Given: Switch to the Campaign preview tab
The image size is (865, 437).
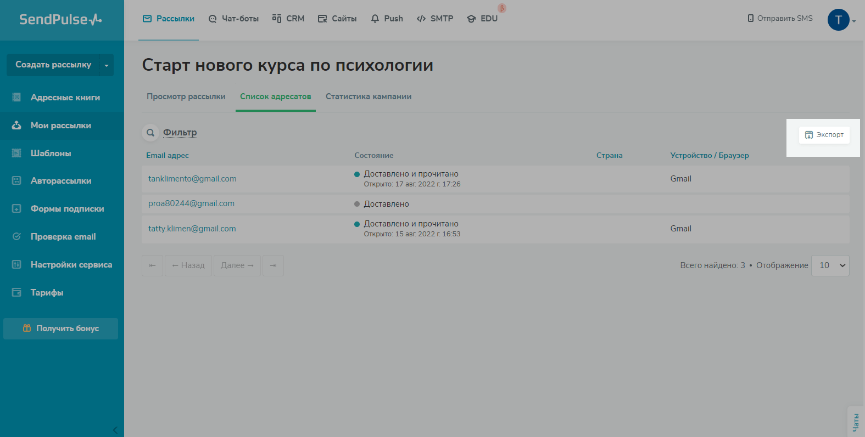Looking at the screenshot, I should [186, 97].
